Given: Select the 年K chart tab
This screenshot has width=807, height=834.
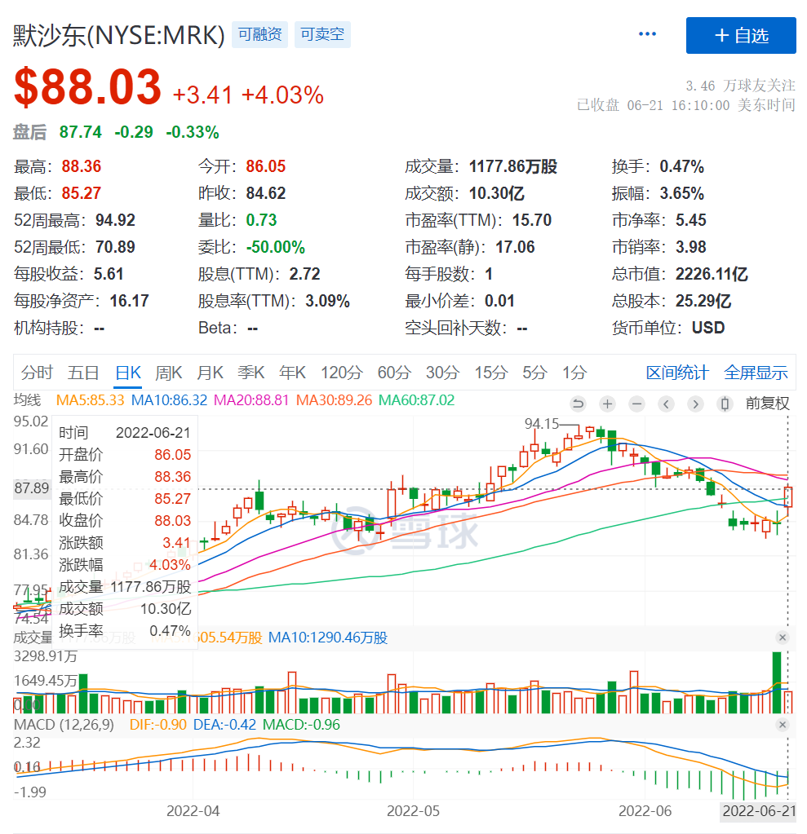Looking at the screenshot, I should [292, 373].
